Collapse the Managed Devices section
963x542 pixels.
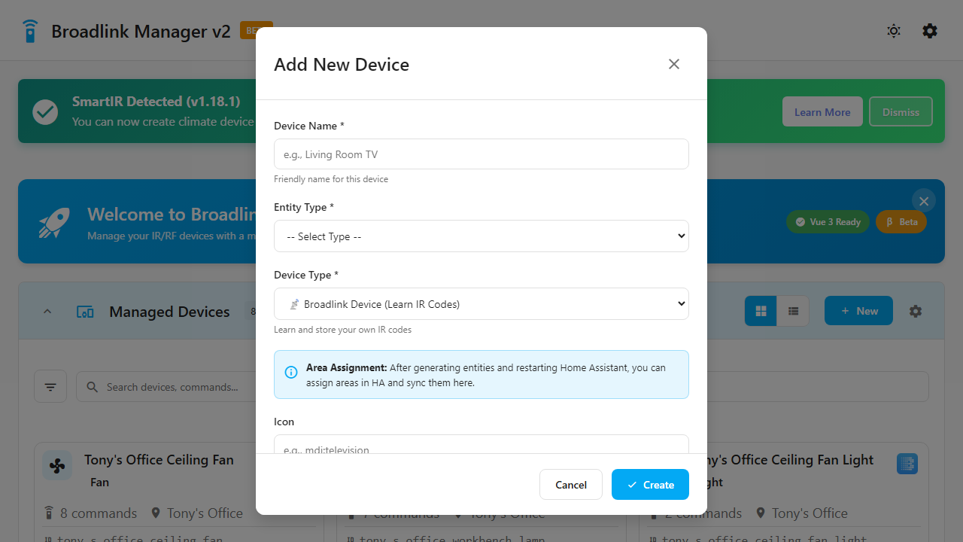click(x=47, y=312)
